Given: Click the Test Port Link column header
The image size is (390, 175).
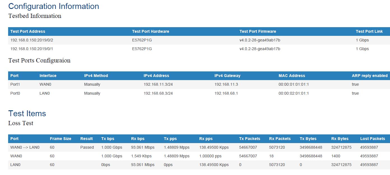Looking at the screenshot, I should tap(369, 31).
